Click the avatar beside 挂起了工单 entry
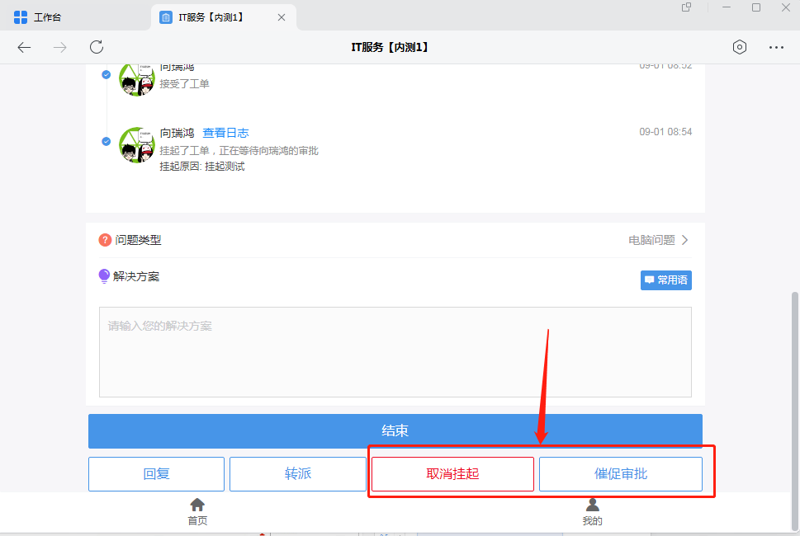Screen dimensions: 800x536 click(137, 145)
